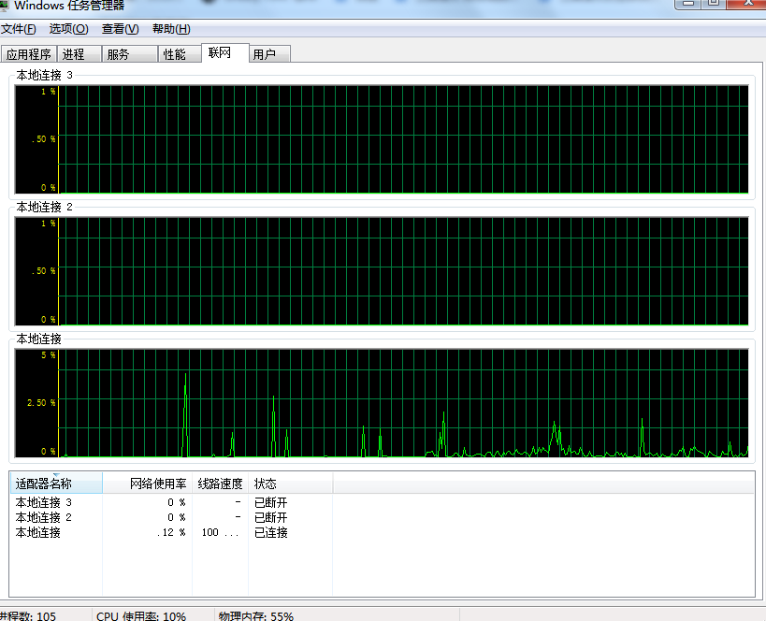Show the 性能 tab
Viewport: 766px width, 621px height.
coord(175,54)
